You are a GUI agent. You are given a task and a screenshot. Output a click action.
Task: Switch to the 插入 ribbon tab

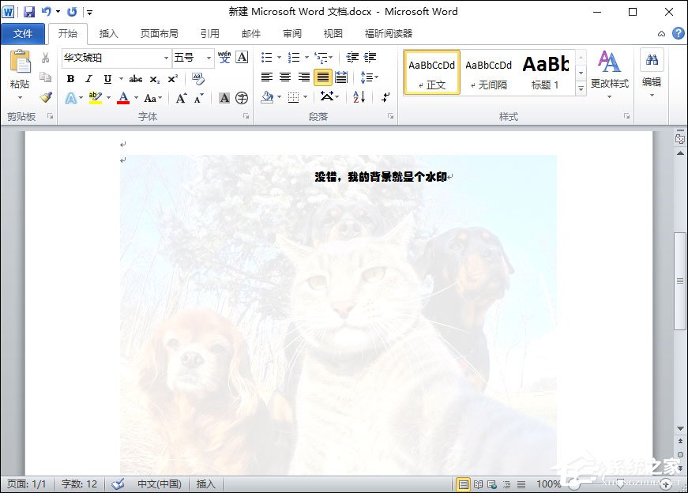coord(108,33)
